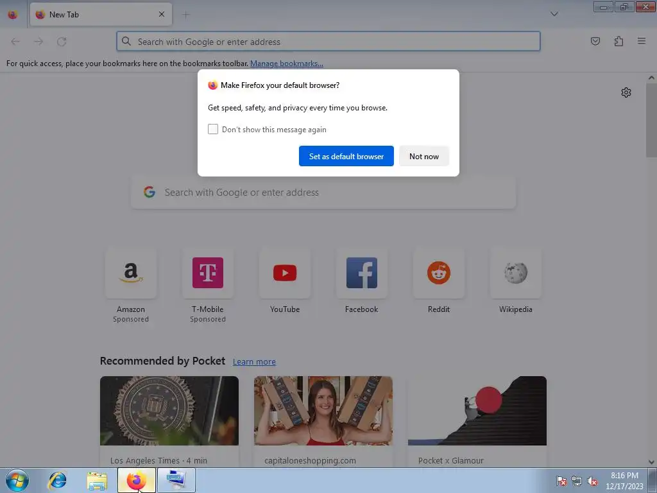Click the Firefox View icon
Image resolution: width=657 pixels, height=493 pixels.
pyautogui.click(x=13, y=14)
